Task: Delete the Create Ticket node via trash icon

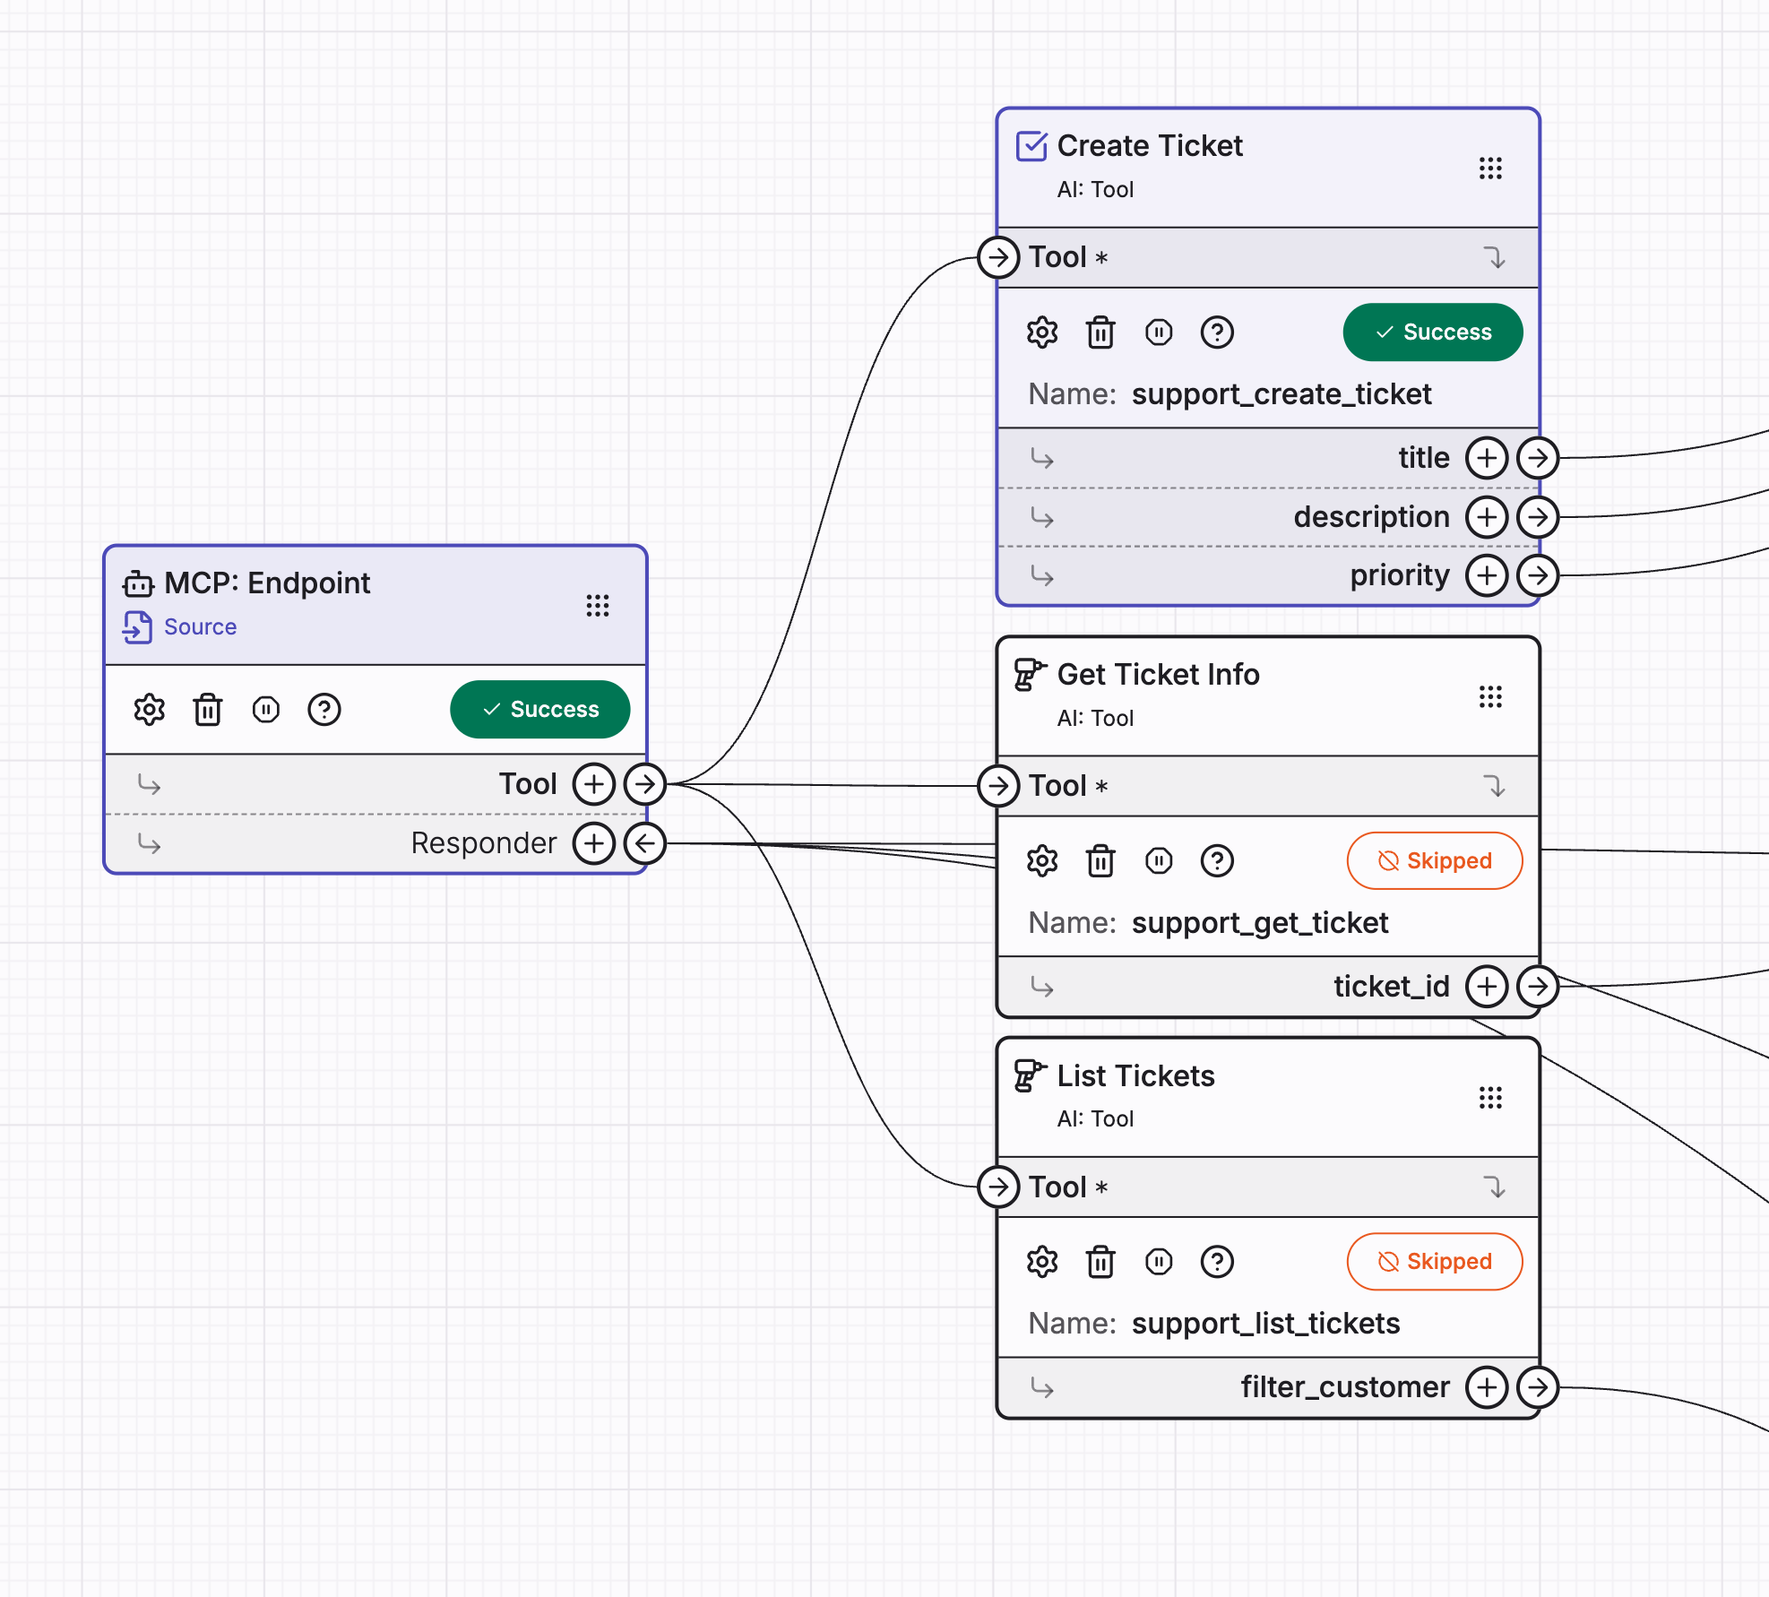Action: [1100, 332]
